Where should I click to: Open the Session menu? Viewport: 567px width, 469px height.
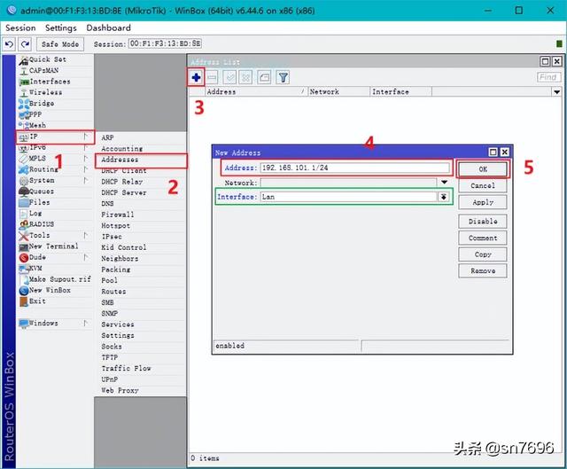point(20,27)
